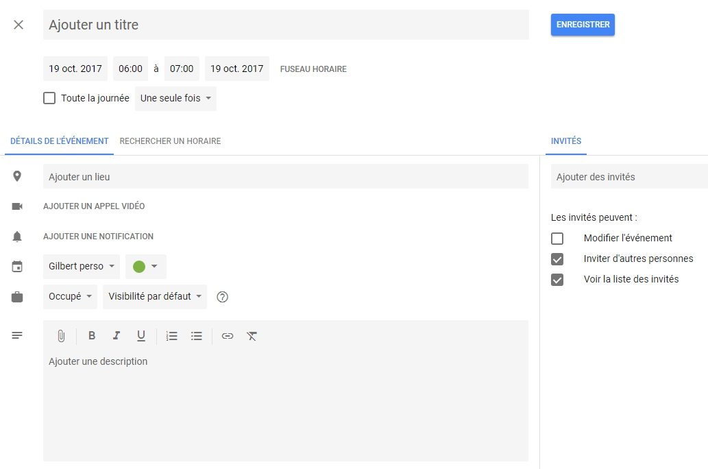Click the Enregistrer button
Screen dimensions: 708x469
pos(583,25)
